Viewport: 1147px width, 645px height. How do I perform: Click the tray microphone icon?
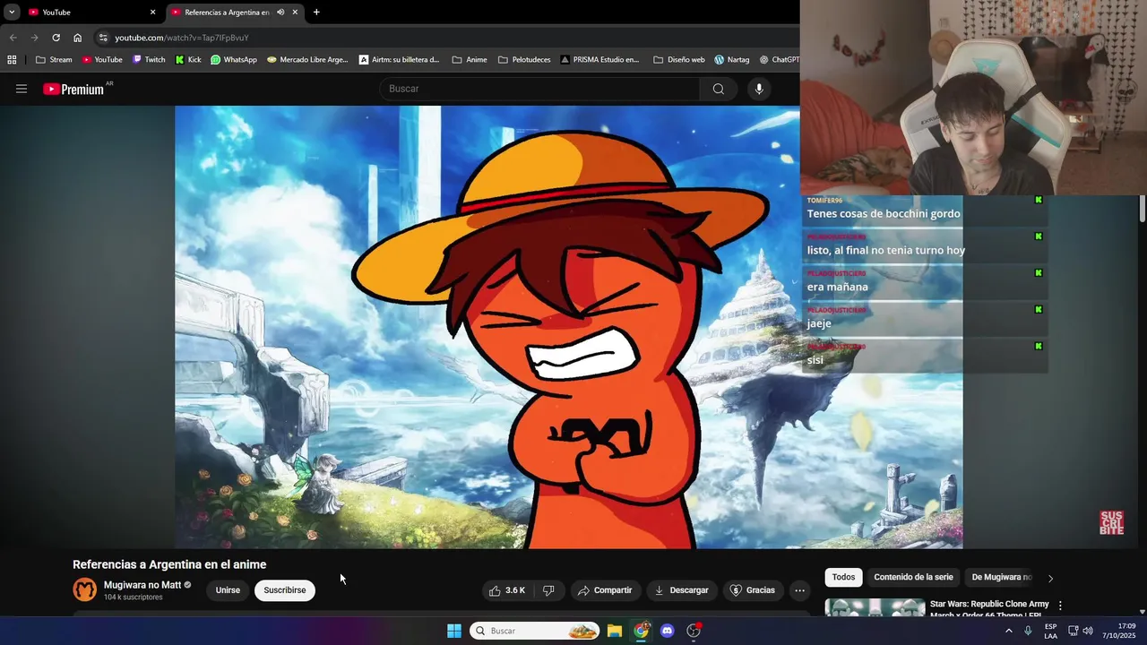pos(1028,631)
